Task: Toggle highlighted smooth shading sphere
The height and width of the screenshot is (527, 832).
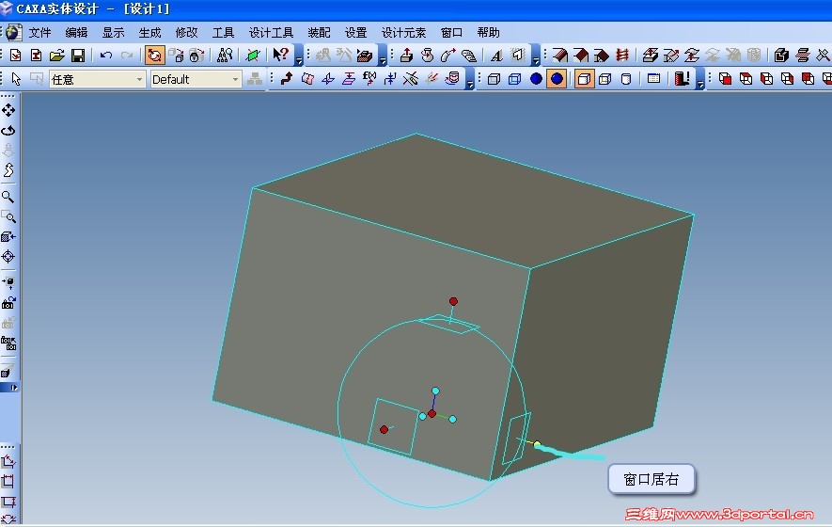Action: point(557,79)
